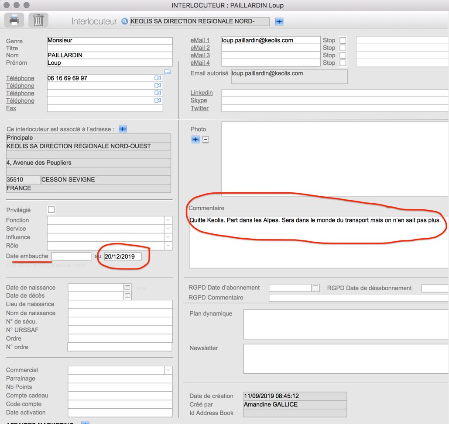Enable the Privilégié checkbox

(x=51, y=210)
